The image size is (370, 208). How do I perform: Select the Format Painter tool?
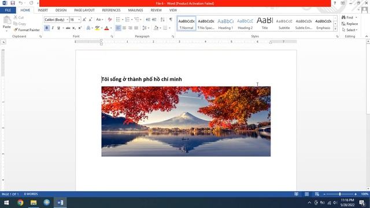pos(27,30)
